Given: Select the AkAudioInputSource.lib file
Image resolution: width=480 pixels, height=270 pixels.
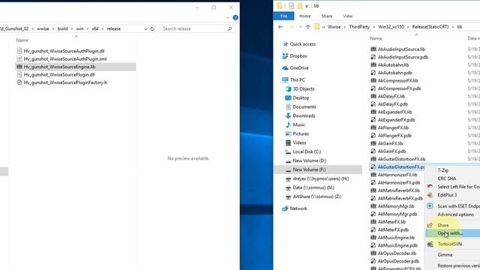Looking at the screenshot, I should 401,49.
